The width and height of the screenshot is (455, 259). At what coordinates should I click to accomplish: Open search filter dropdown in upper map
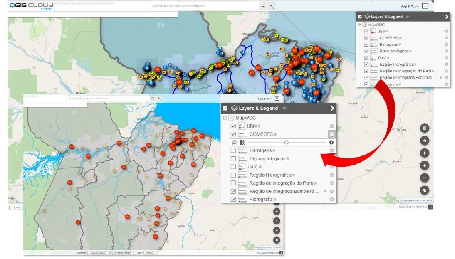click(271, 6)
